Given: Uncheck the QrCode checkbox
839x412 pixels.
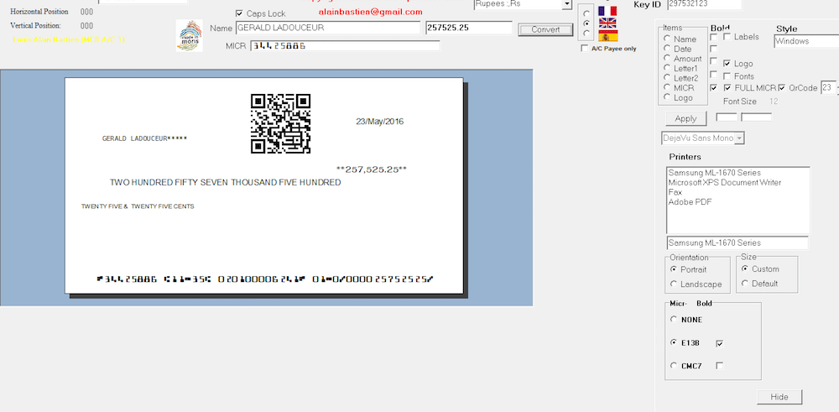Looking at the screenshot, I should coord(782,88).
